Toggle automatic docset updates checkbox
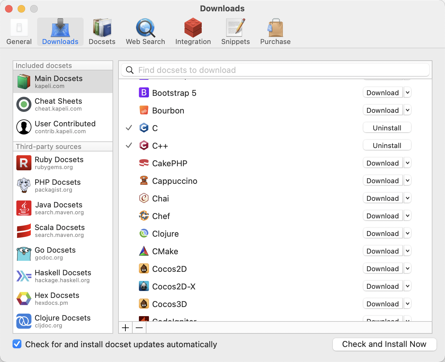445x362 pixels. [x=17, y=344]
